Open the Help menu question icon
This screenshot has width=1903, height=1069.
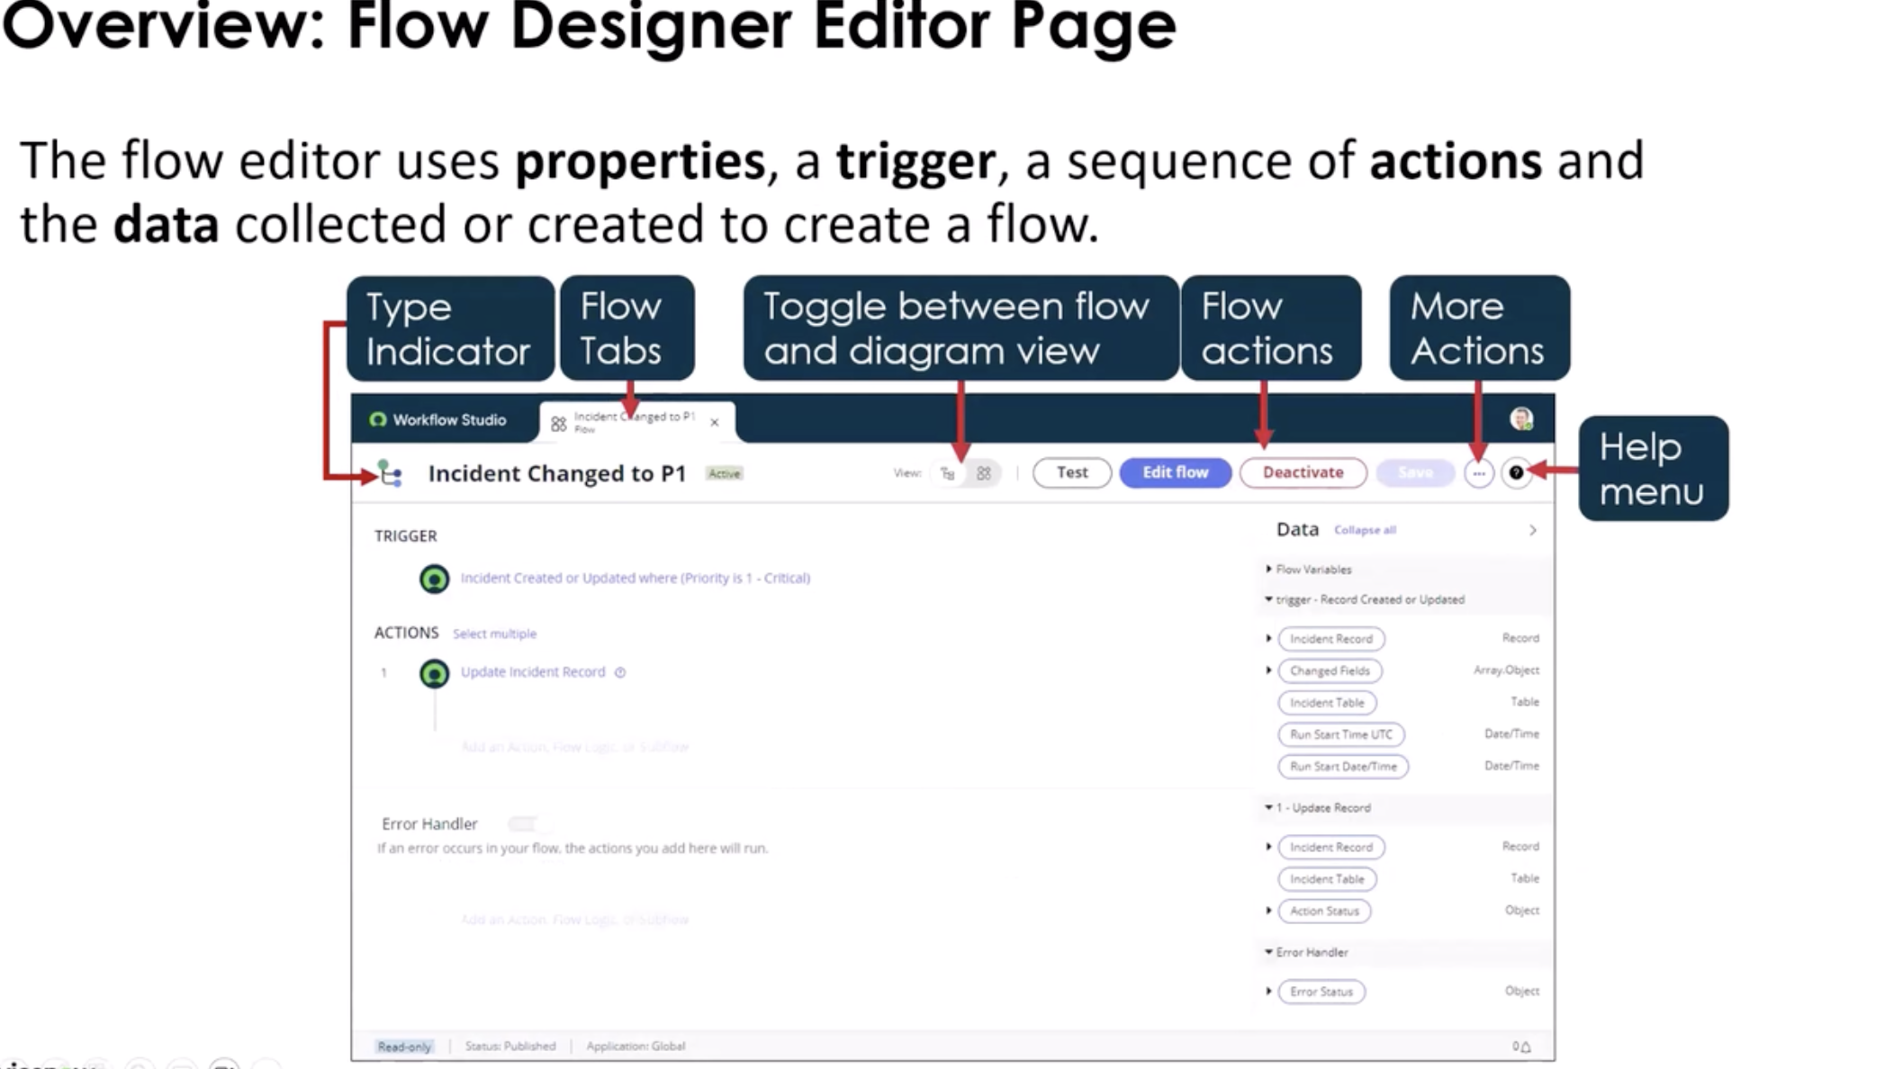pyautogui.click(x=1516, y=473)
